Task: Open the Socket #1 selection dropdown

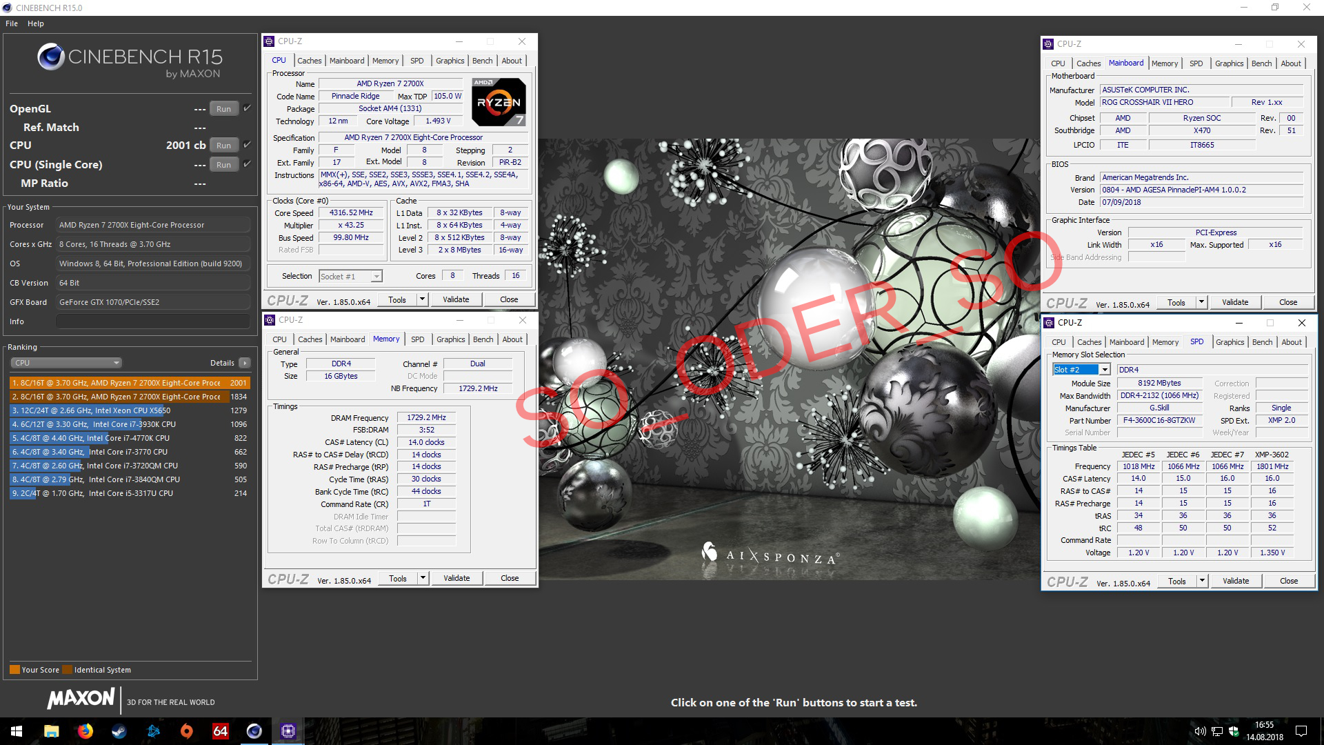Action: [377, 277]
